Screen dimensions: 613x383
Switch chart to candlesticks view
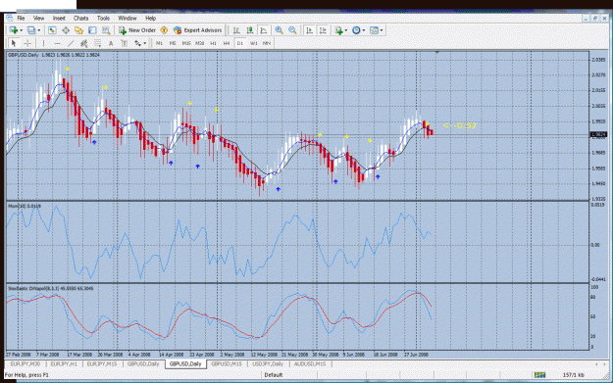click(250, 30)
